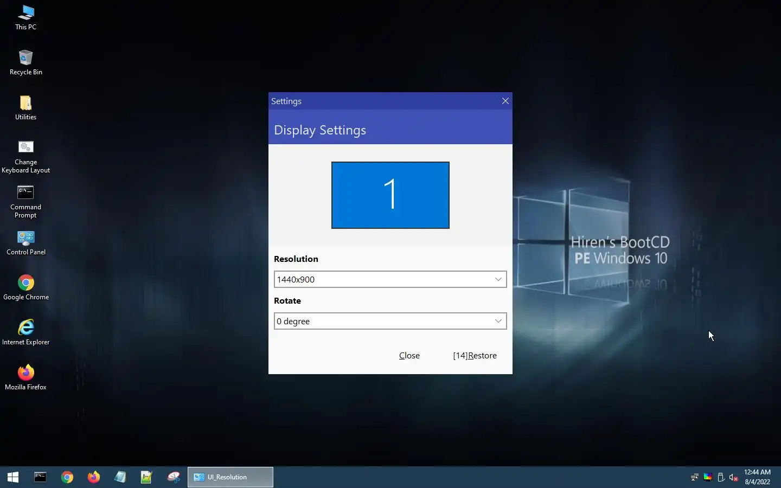Launch Firefox from the taskbar

[94, 477]
